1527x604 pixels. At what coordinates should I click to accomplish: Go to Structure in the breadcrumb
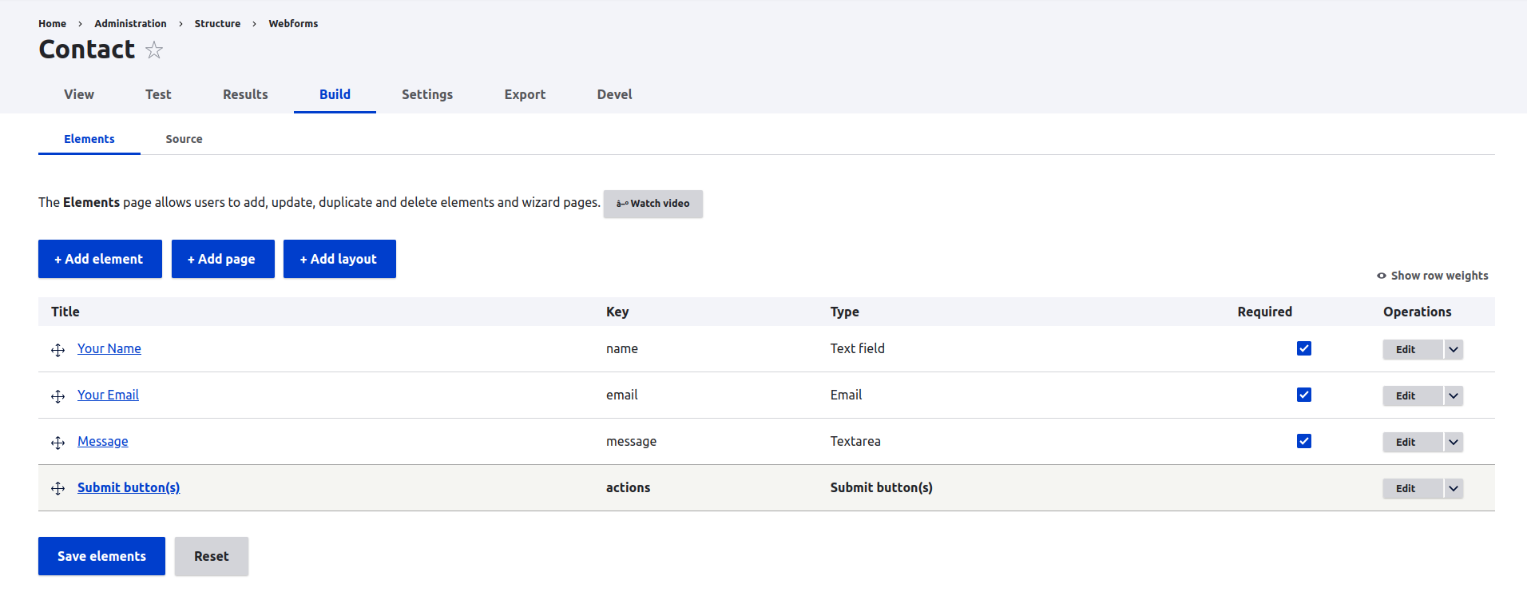click(x=217, y=24)
